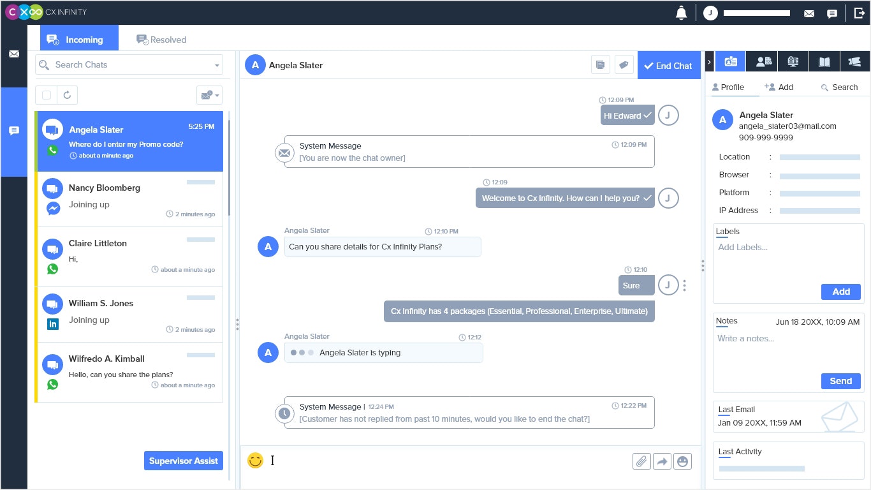This screenshot has width=871, height=490.
Task: Open the knowledge book tab in right panel
Action: [824, 62]
